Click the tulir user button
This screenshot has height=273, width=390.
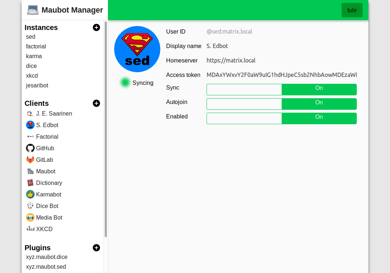(352, 10)
